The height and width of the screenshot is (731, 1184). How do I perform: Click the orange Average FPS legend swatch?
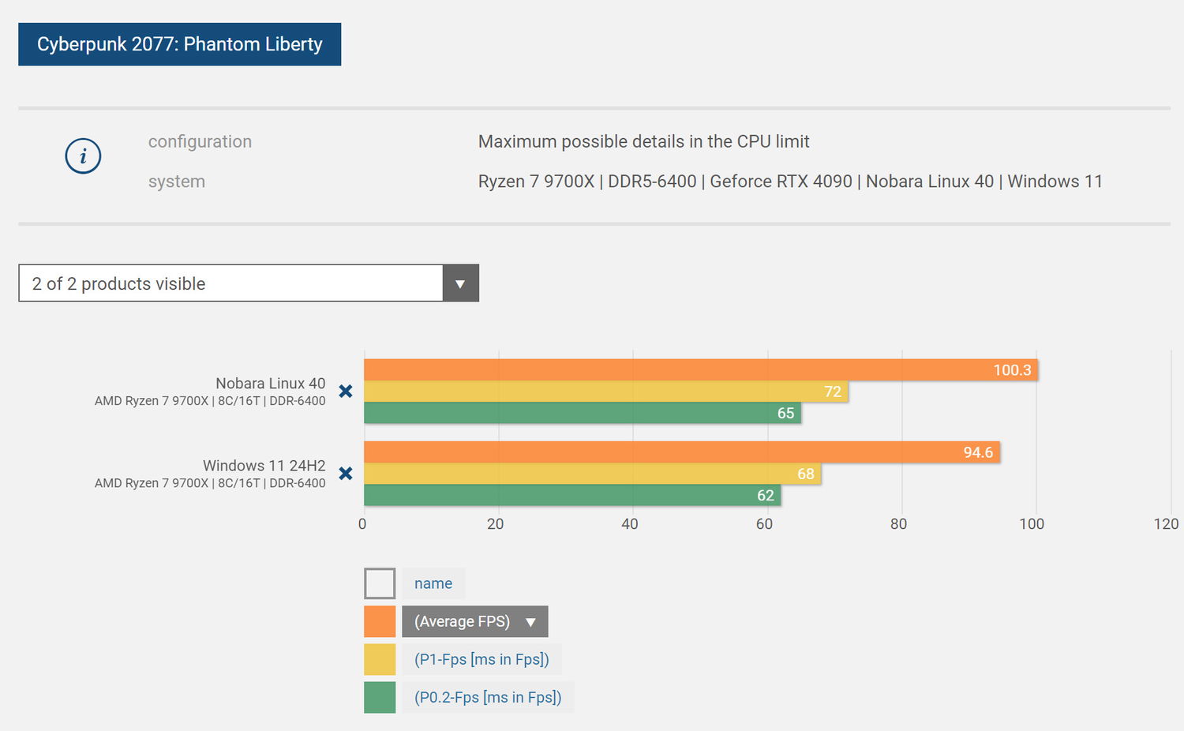click(x=380, y=621)
